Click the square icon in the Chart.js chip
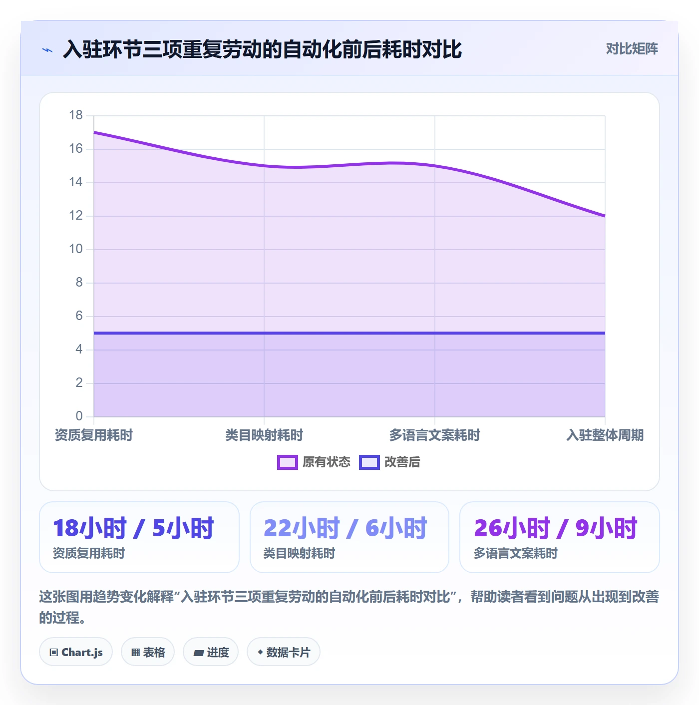 (54, 653)
